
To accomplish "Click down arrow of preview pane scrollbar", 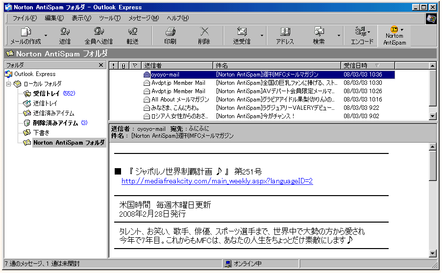I will point(432,253).
